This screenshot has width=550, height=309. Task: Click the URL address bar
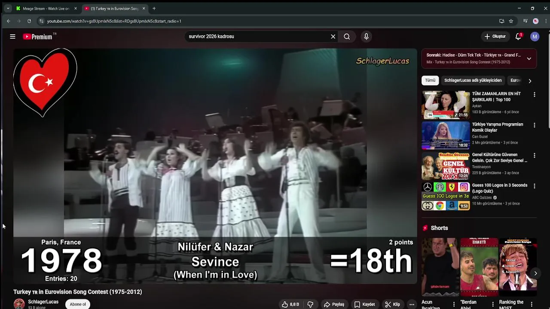tap(266, 21)
